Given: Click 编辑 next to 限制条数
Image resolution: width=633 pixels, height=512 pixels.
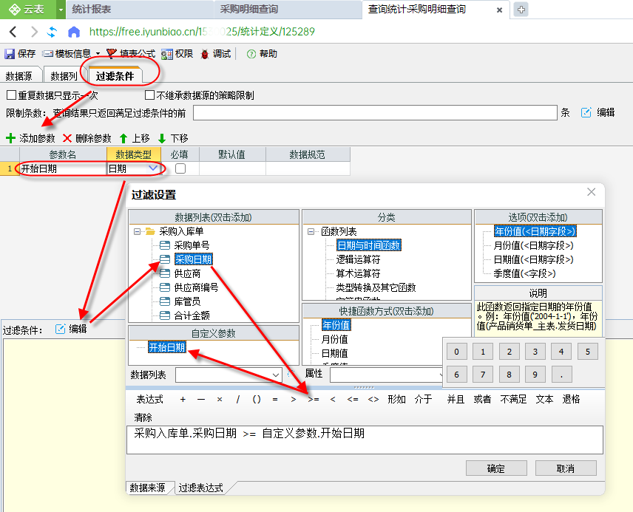Looking at the screenshot, I should [x=598, y=112].
